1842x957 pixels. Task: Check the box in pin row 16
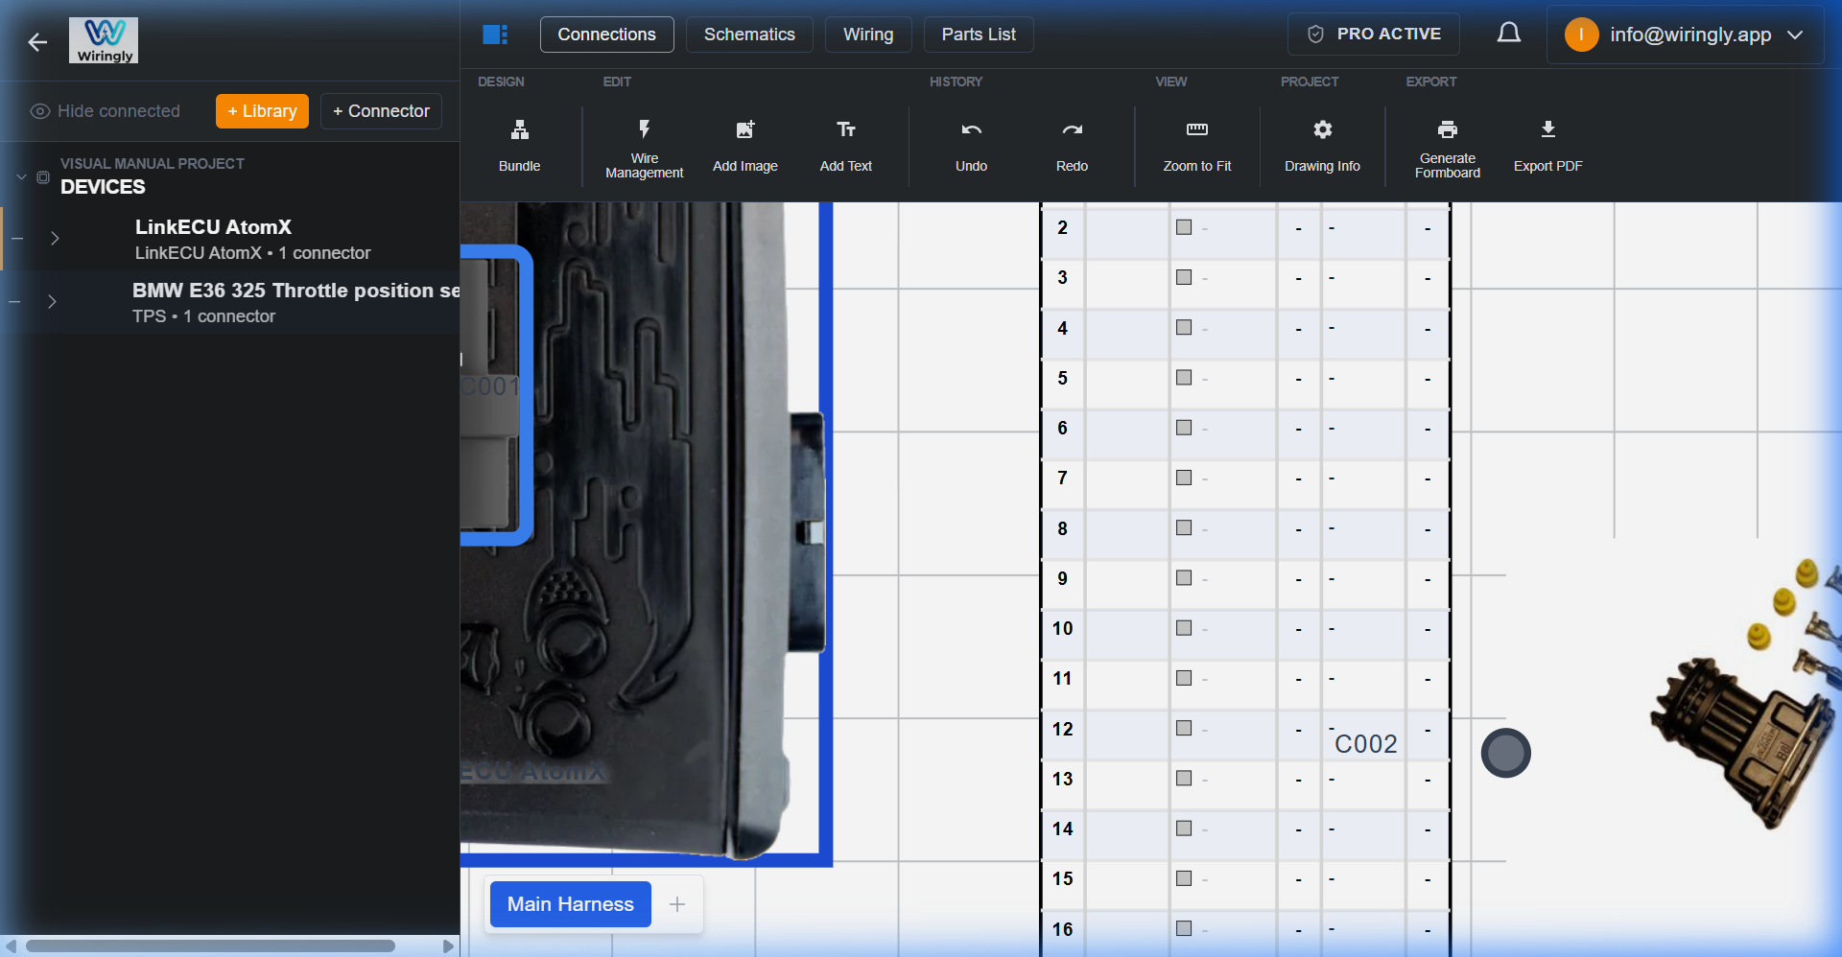1184,928
